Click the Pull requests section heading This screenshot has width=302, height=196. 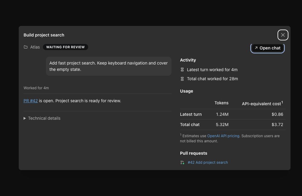click(194, 153)
